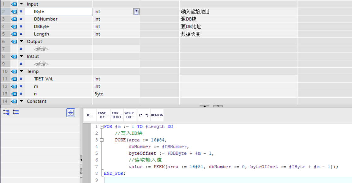Insert a REGION block snippet
The image size is (352, 183).
click(157, 114)
